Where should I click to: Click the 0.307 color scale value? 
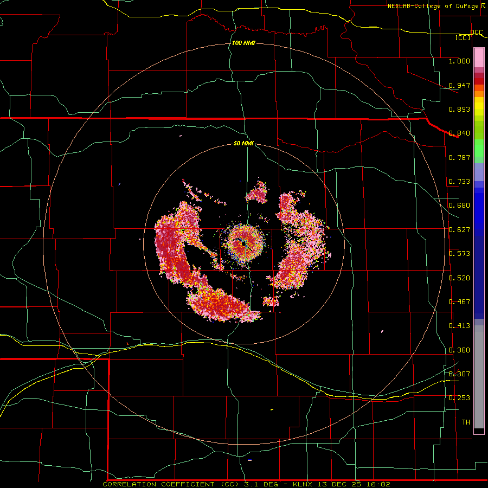point(459,374)
